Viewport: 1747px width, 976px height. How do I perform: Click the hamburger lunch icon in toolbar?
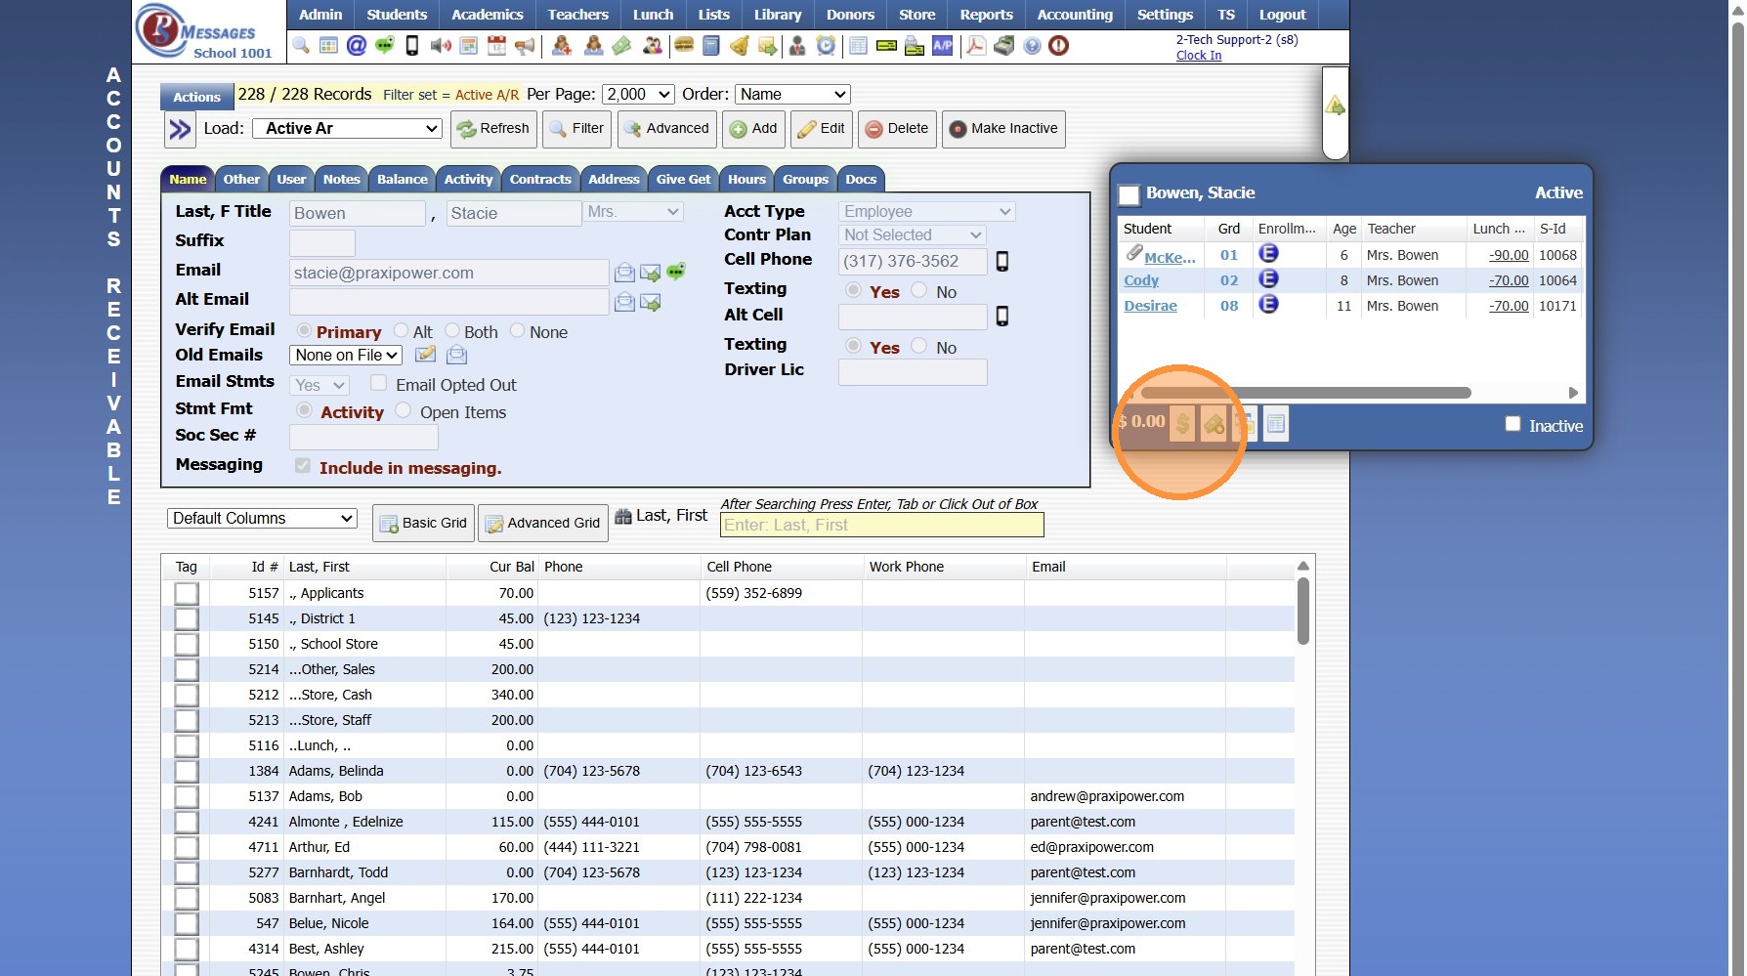pyautogui.click(x=684, y=46)
